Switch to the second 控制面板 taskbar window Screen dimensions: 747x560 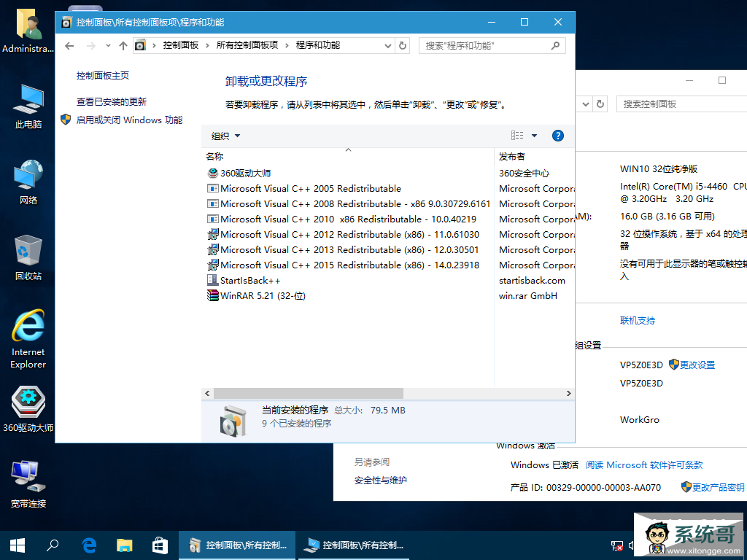pyautogui.click(x=354, y=545)
